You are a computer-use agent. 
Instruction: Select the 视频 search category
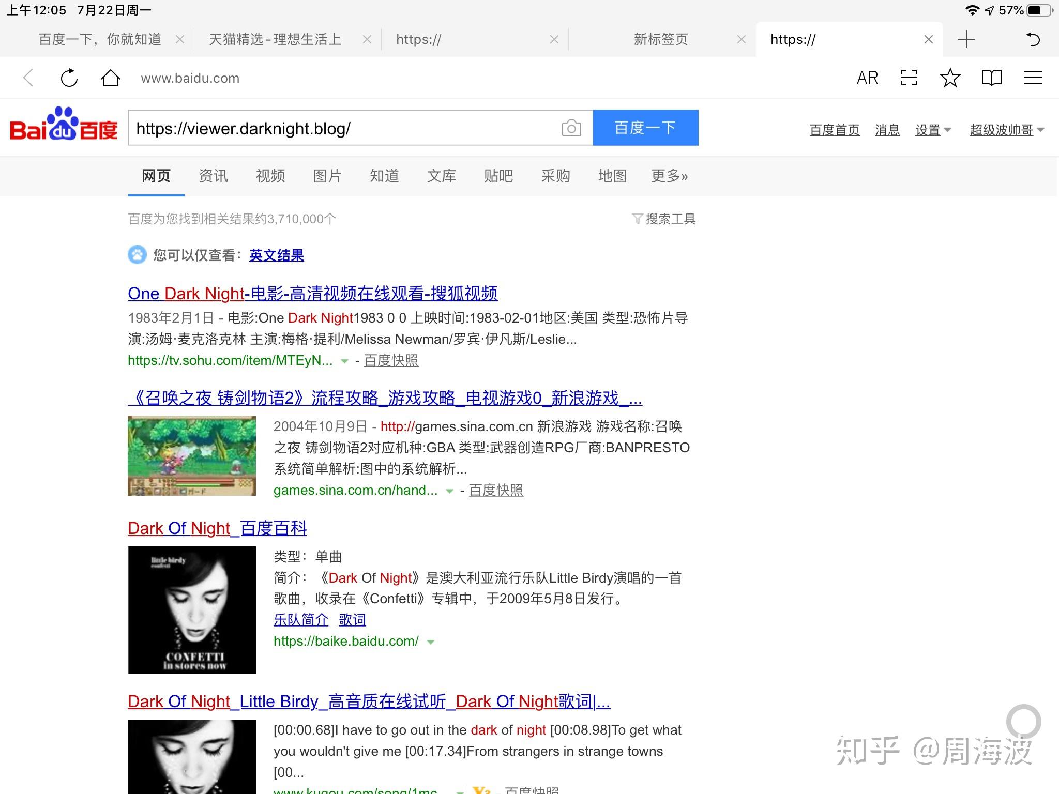[270, 176]
